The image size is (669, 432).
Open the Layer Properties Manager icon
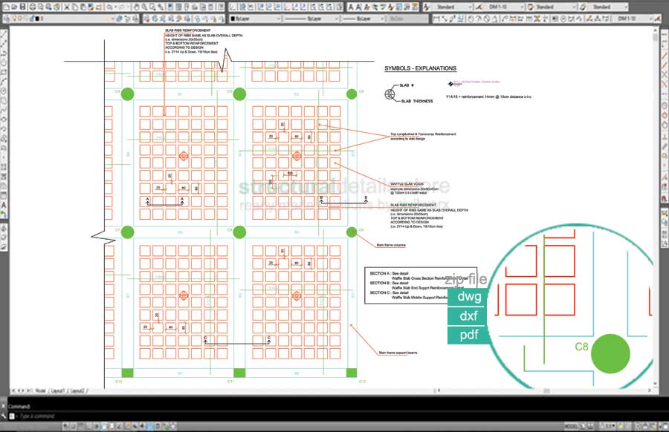[6, 19]
